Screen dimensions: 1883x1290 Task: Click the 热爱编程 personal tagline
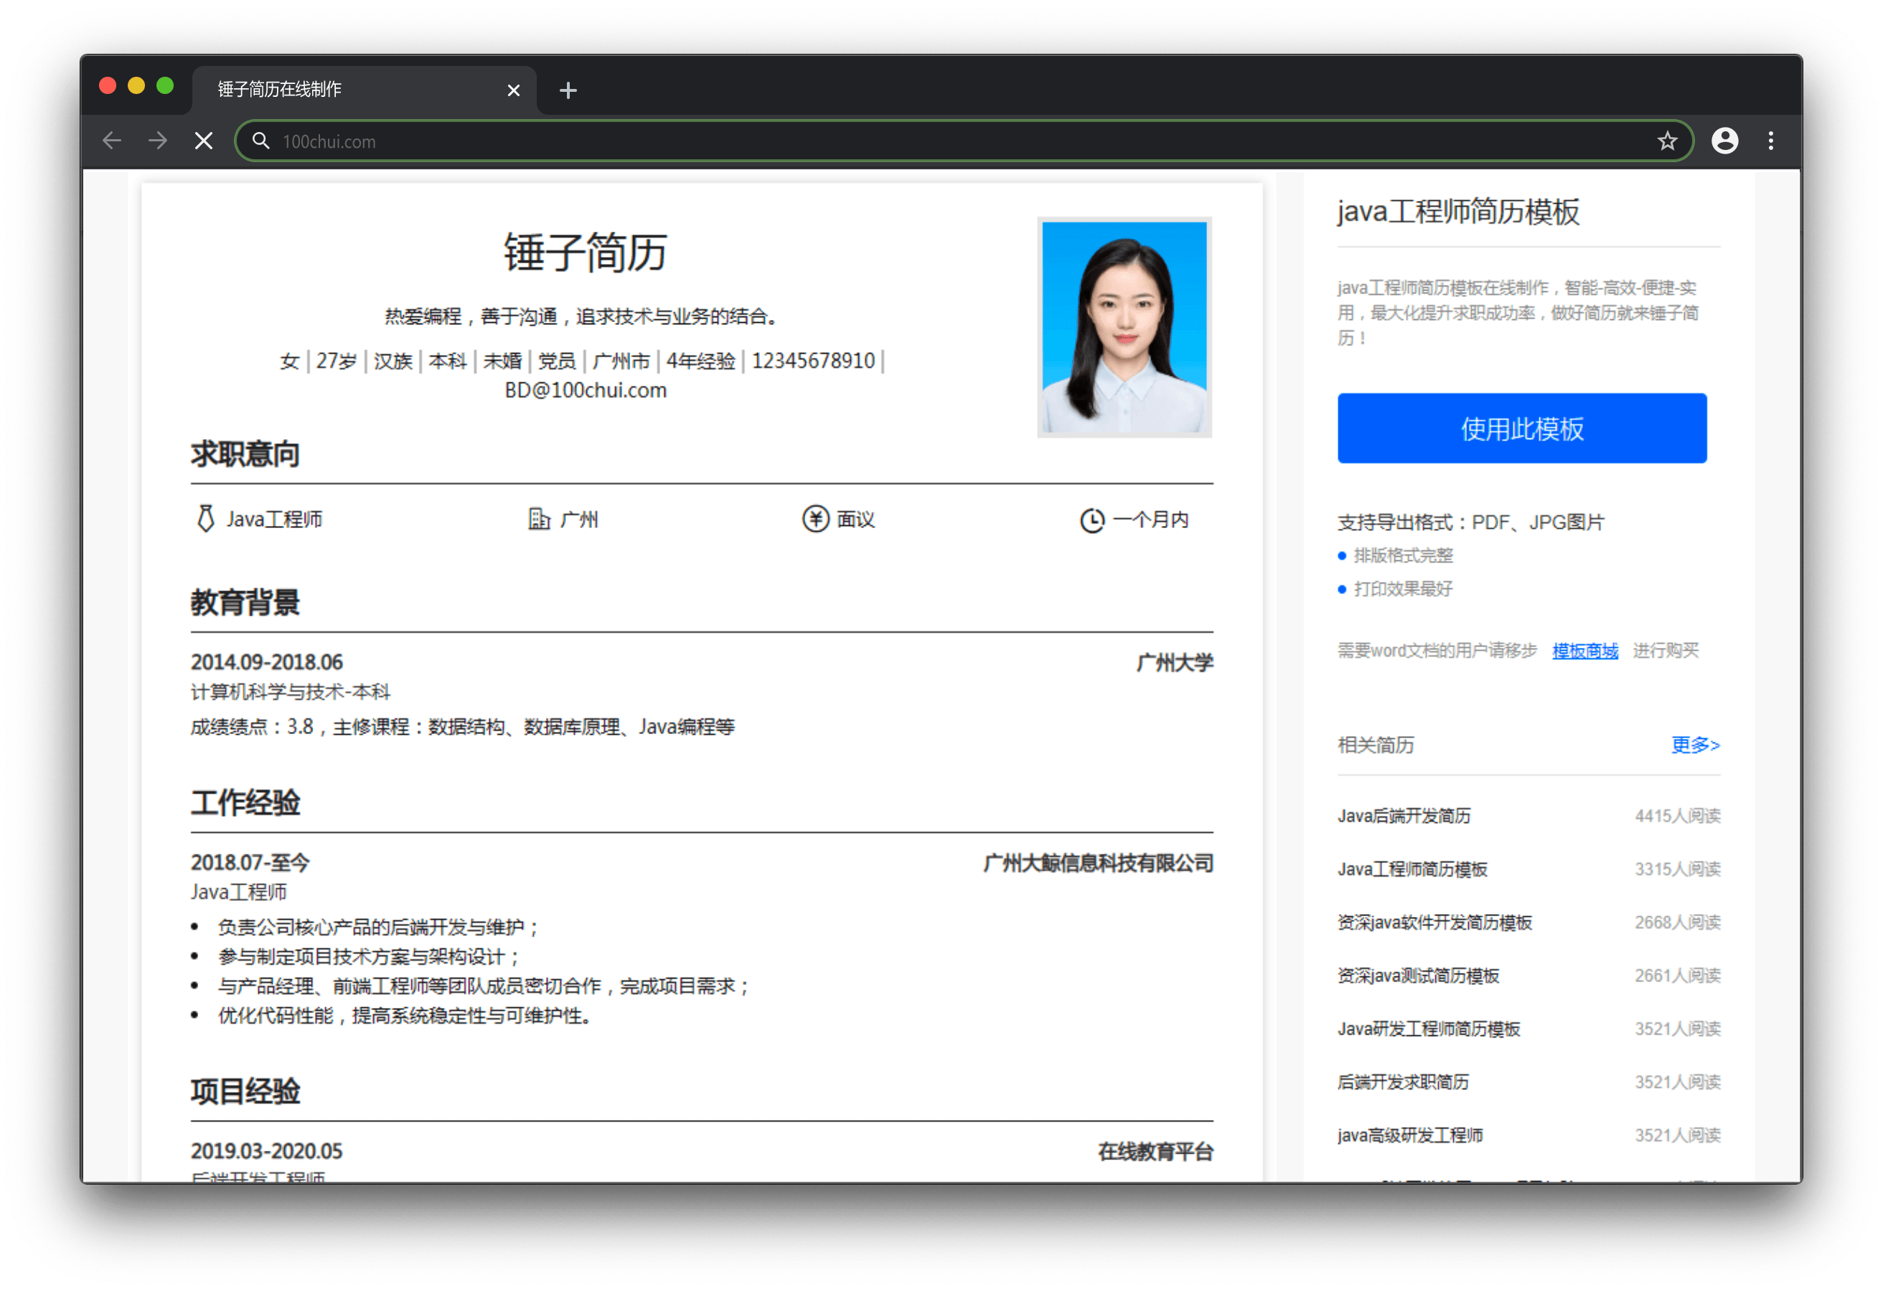click(x=581, y=316)
